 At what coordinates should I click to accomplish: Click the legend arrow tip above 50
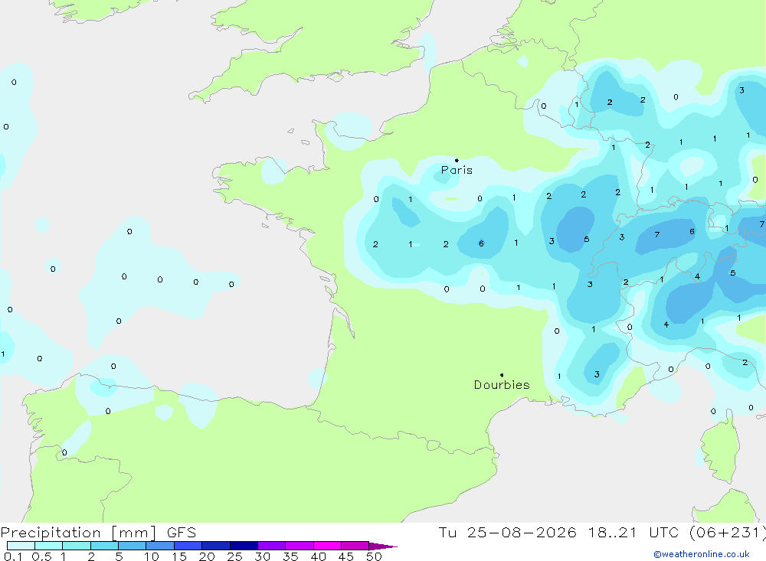383,546
